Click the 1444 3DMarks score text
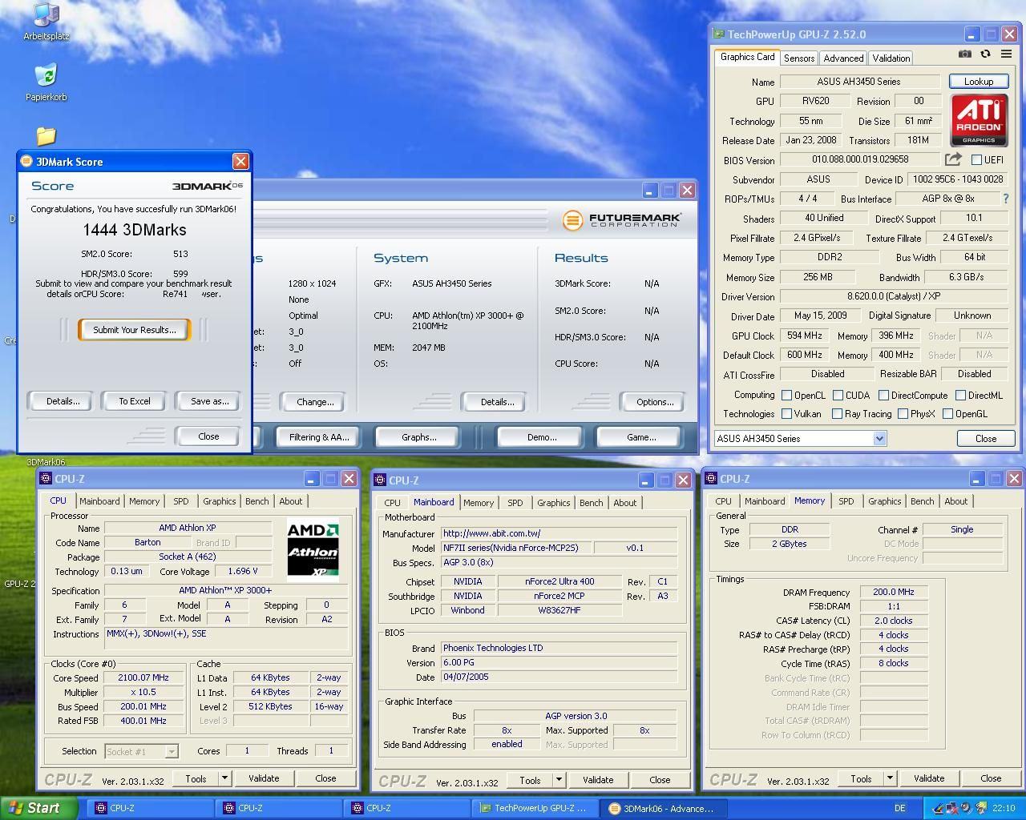The width and height of the screenshot is (1026, 820). click(x=135, y=230)
